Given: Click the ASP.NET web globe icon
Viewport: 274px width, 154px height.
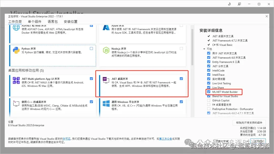Looking at the screenshot, I should [16, 28].
